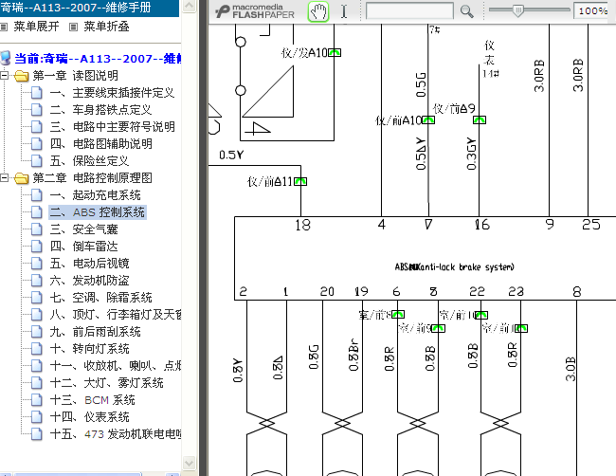
Task: Click document icon beside 前后雨刮系统
Action: [37, 332]
